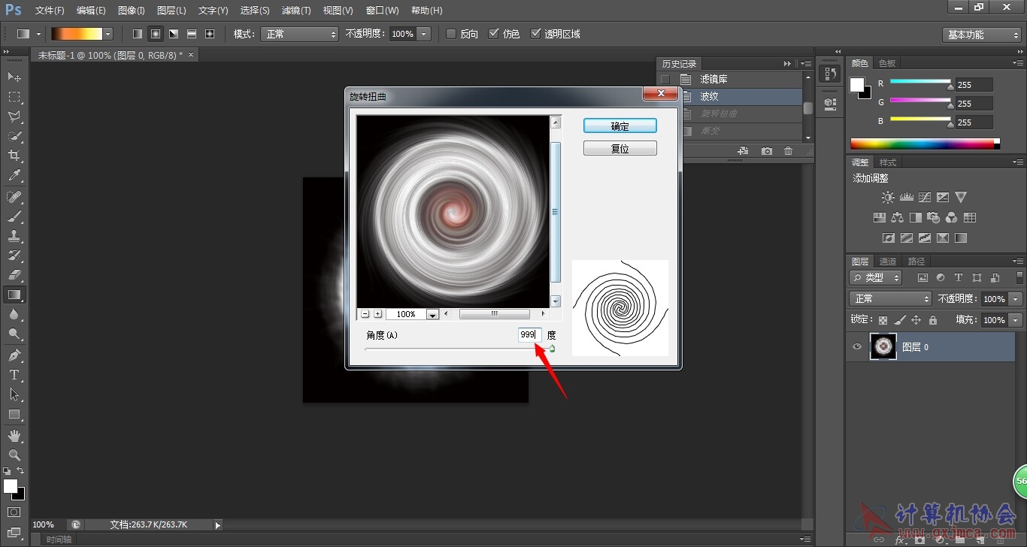Image resolution: width=1027 pixels, height=547 pixels.
Task: Click the camera snapshot icon in History panel
Action: (766, 151)
